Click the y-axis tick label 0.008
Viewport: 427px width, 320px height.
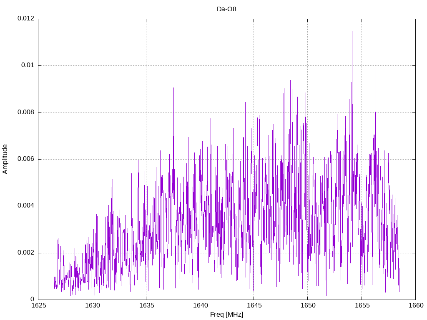[26, 112]
